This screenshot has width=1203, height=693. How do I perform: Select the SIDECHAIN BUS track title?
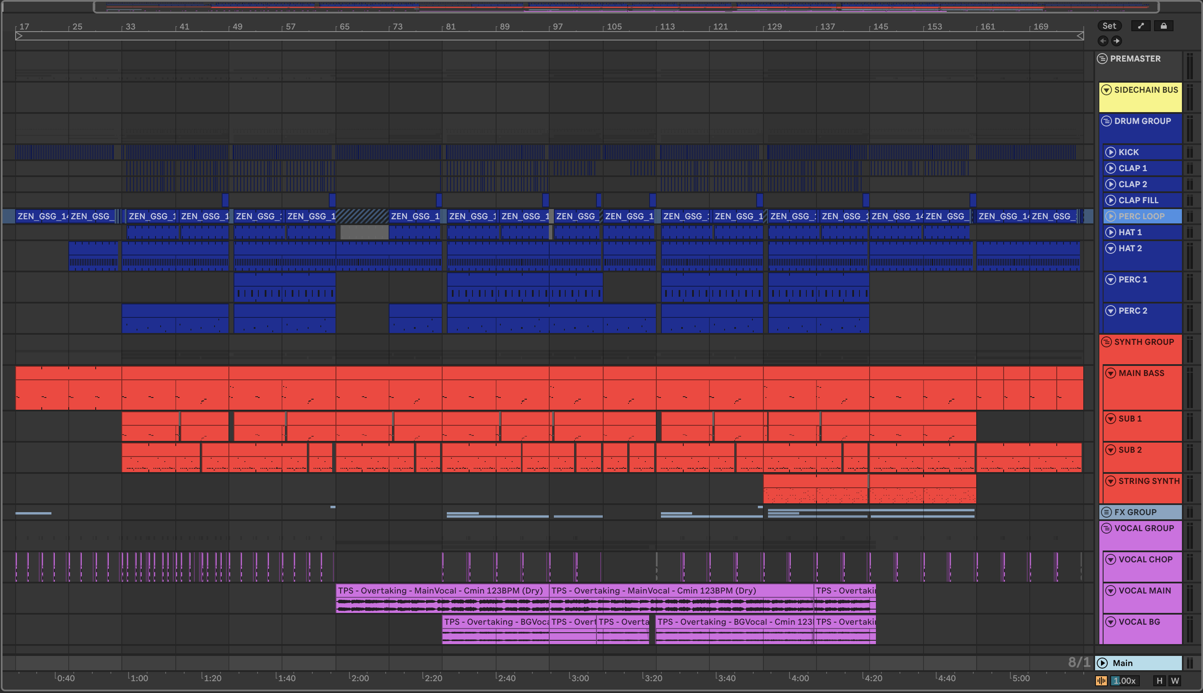(1146, 90)
